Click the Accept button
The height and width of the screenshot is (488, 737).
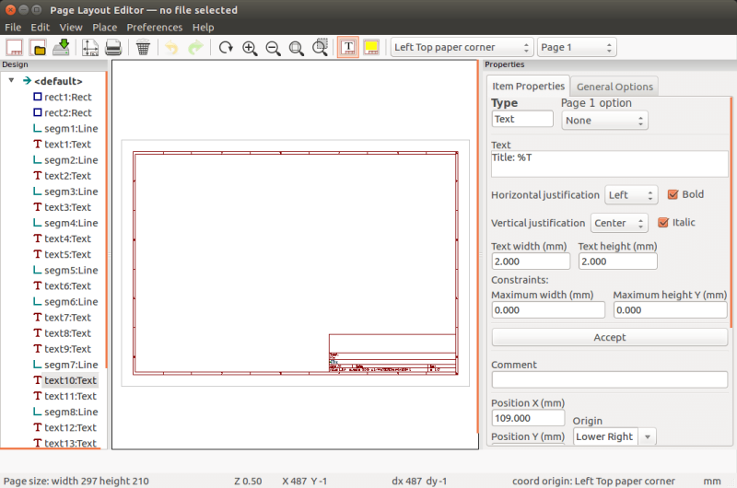click(x=610, y=337)
